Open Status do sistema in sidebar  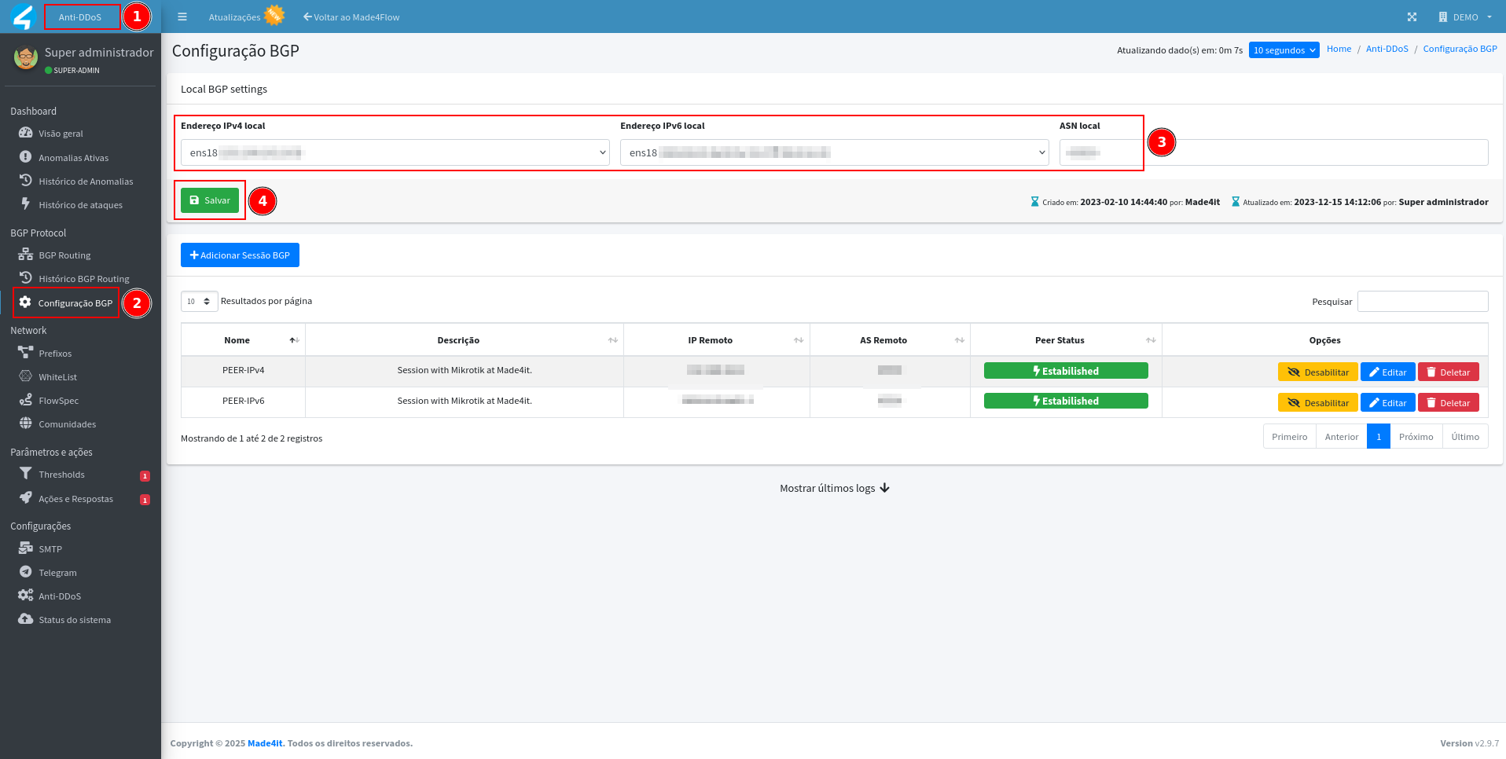tap(75, 620)
